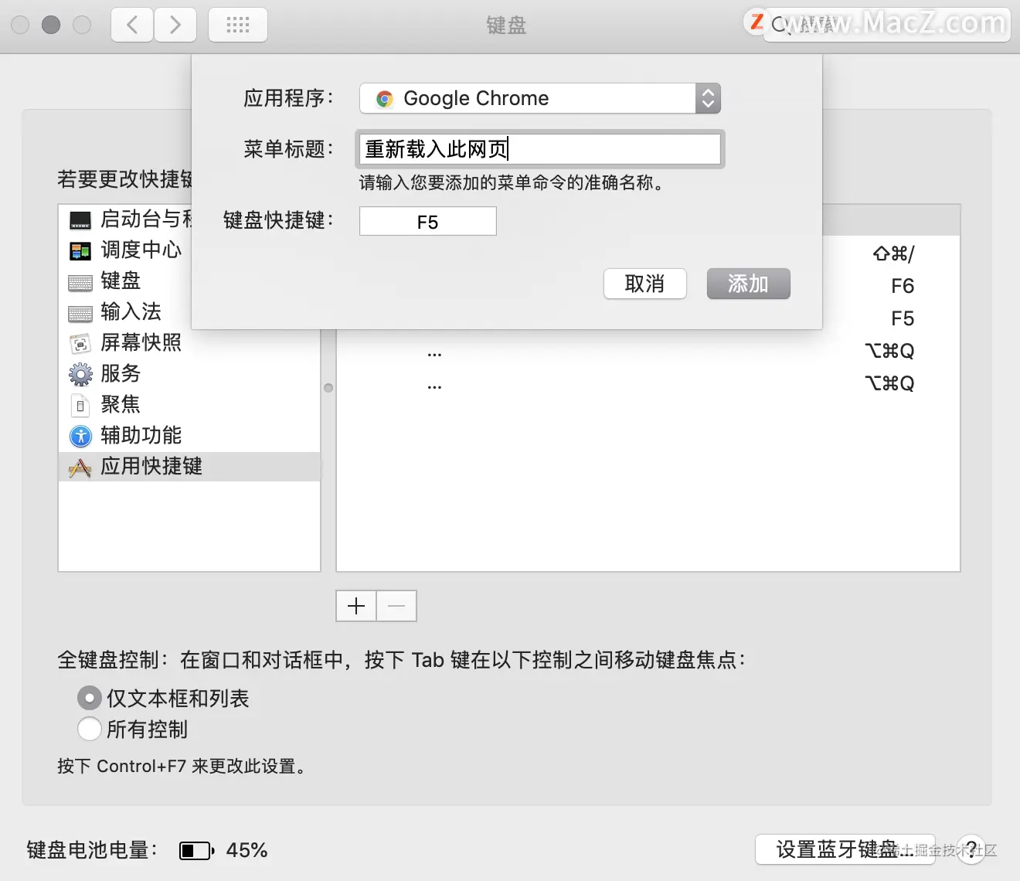Go forward with the right arrow button
Screen dimensions: 1020x881
click(x=175, y=25)
